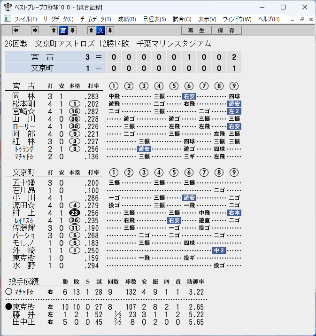Open the リーグデータ(L) menu
Viewport: 316px width, 336px height.
click(58, 19)
